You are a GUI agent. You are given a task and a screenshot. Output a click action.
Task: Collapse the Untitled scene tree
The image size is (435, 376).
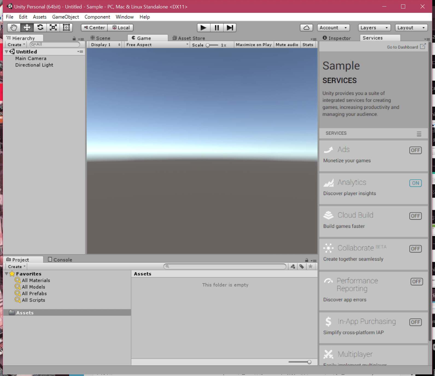(7, 51)
